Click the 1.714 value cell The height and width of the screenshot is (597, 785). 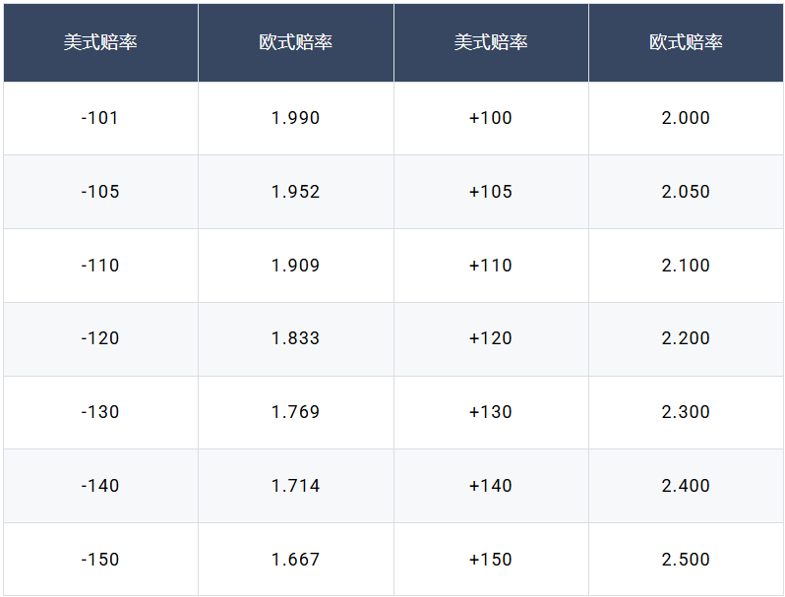pos(296,486)
